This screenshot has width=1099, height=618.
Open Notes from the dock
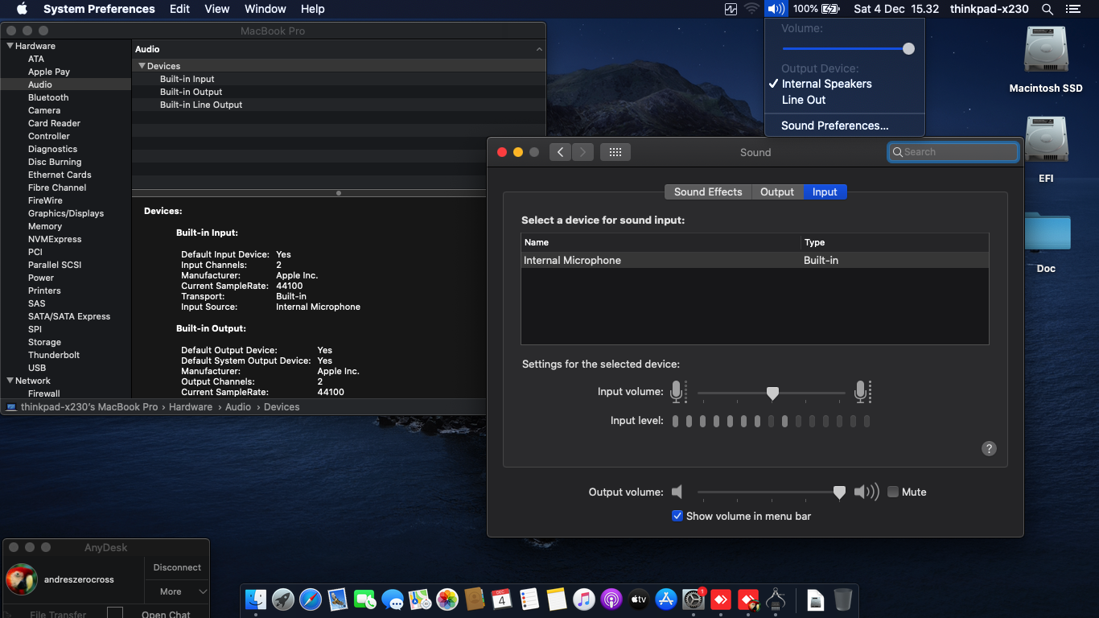[557, 599]
